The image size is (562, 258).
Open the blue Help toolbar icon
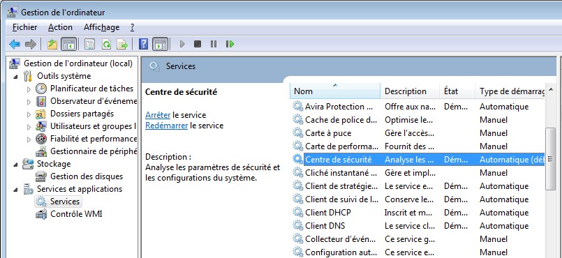(x=143, y=45)
